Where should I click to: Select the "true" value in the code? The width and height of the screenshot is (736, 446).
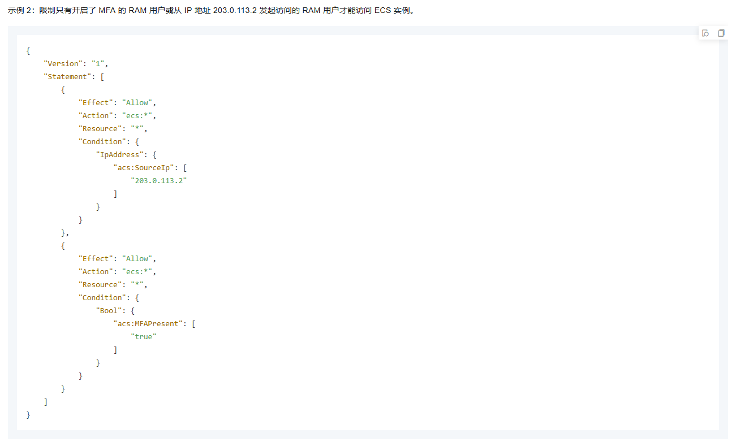(x=143, y=337)
